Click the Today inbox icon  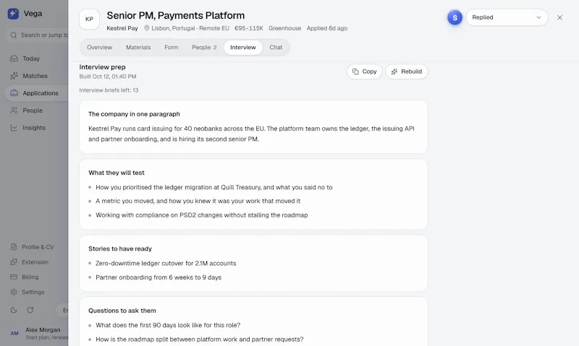click(x=14, y=59)
